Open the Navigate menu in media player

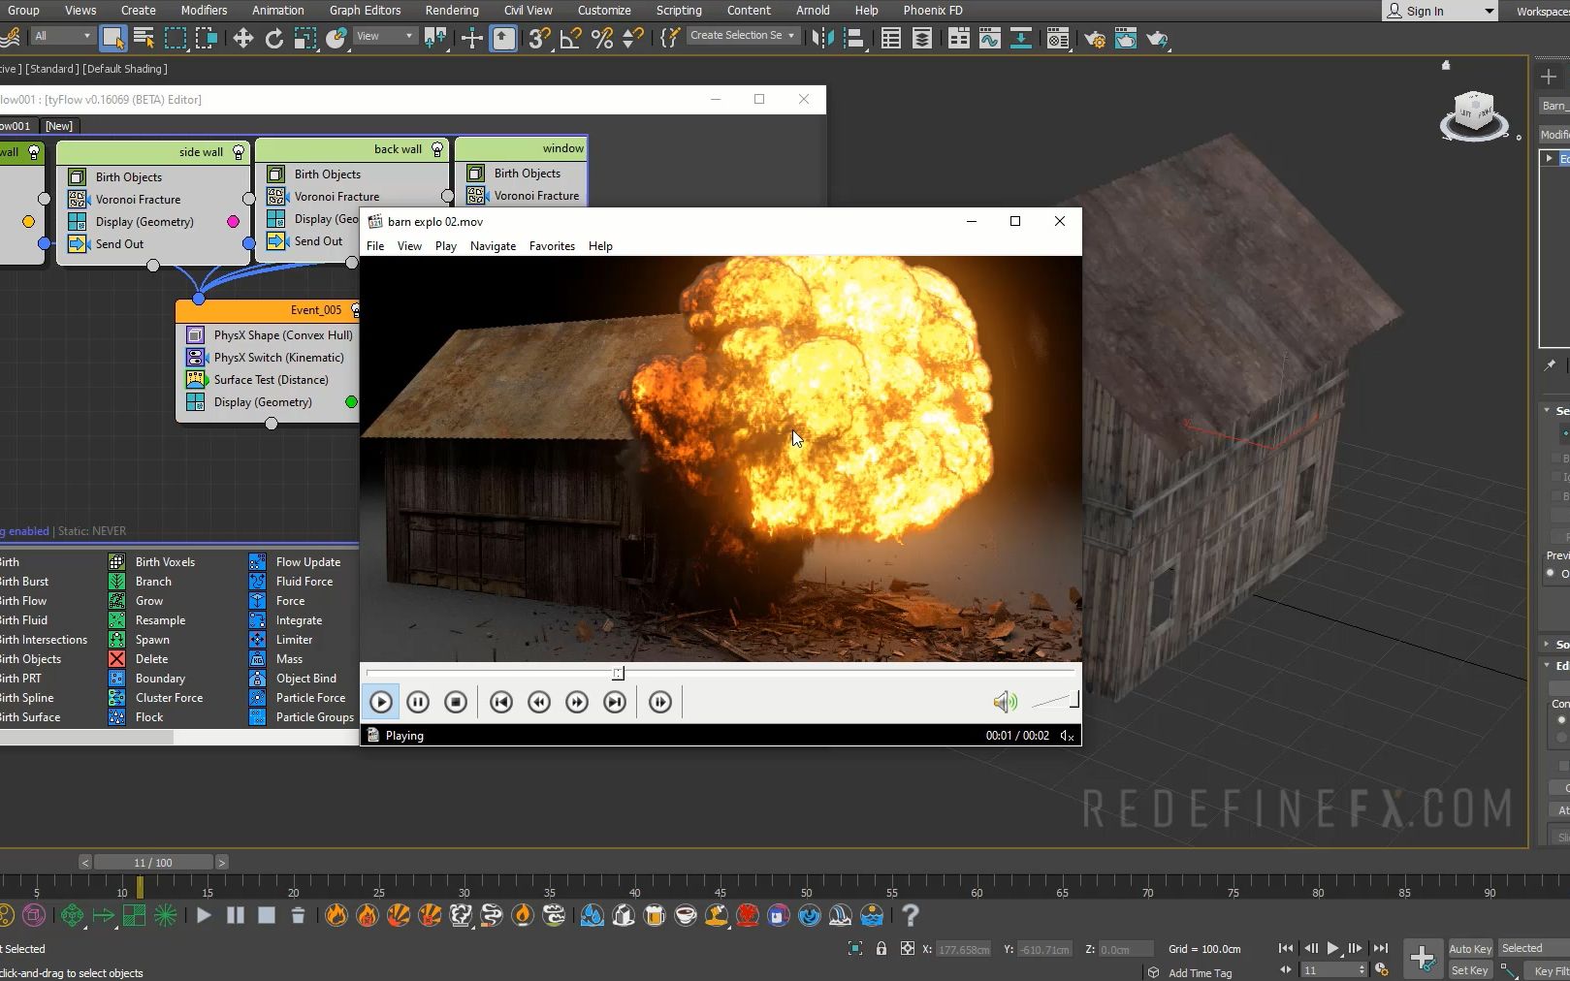(493, 246)
